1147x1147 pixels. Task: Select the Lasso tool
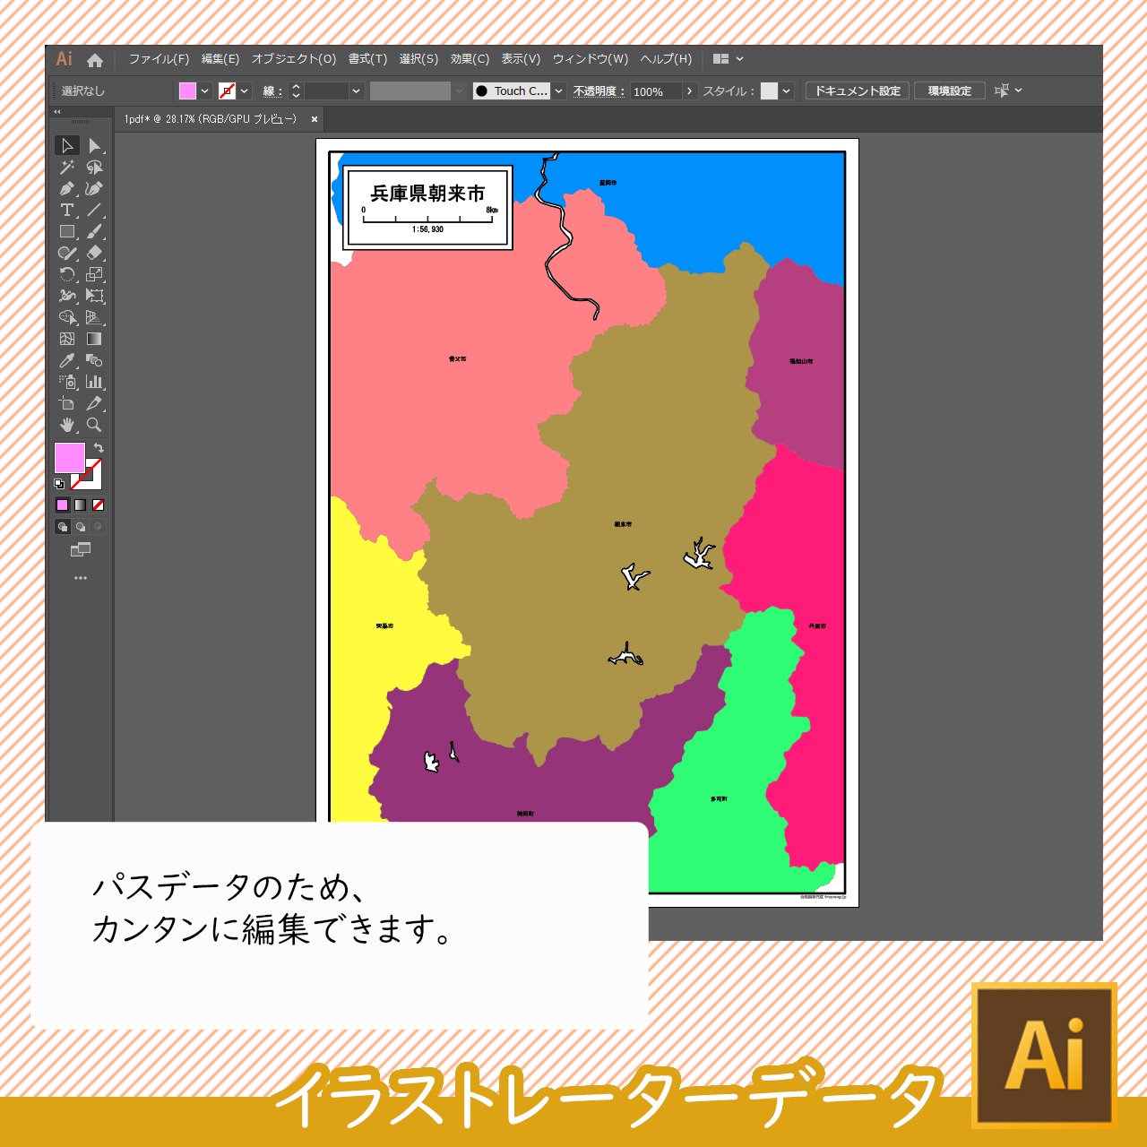[94, 167]
